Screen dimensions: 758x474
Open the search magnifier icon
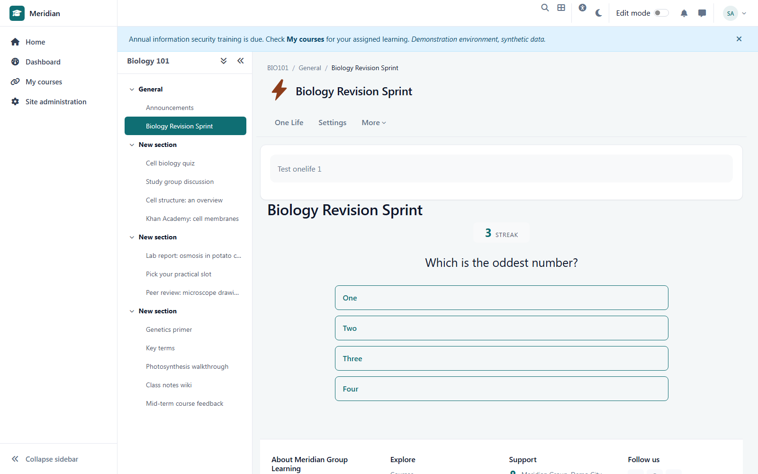point(545,8)
